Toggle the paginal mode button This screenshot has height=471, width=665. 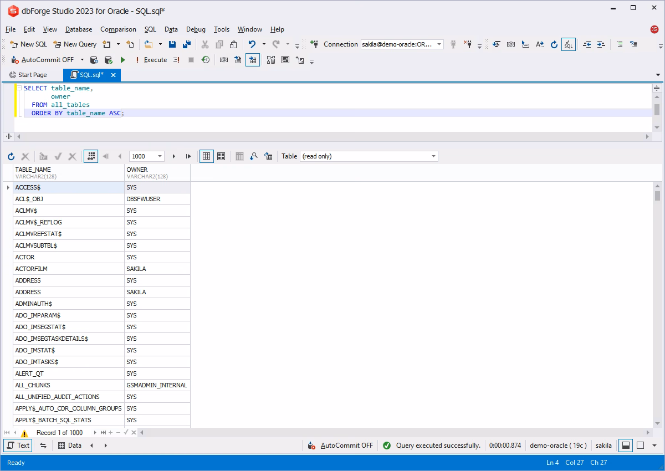tap(91, 156)
